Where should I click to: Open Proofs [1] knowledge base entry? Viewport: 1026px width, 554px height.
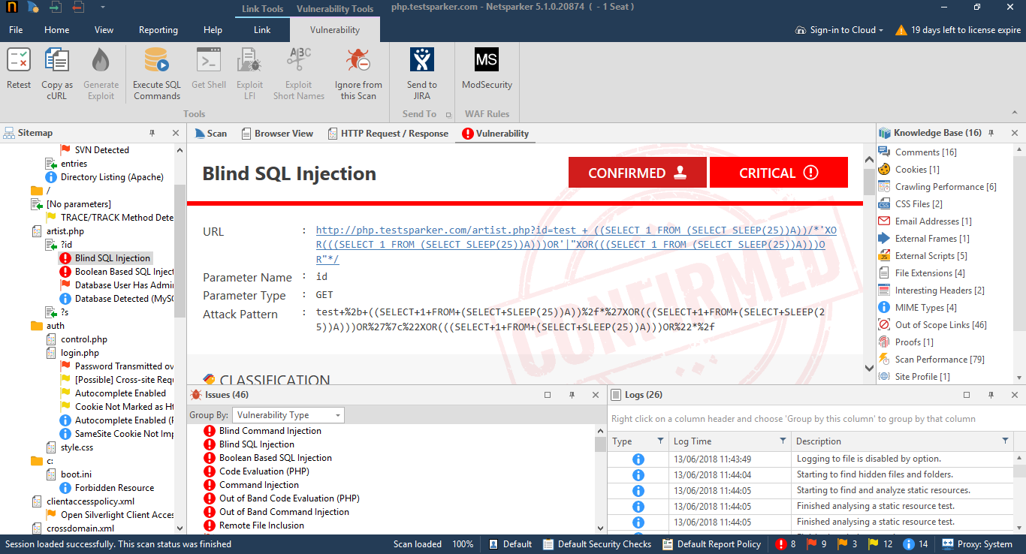(x=913, y=342)
